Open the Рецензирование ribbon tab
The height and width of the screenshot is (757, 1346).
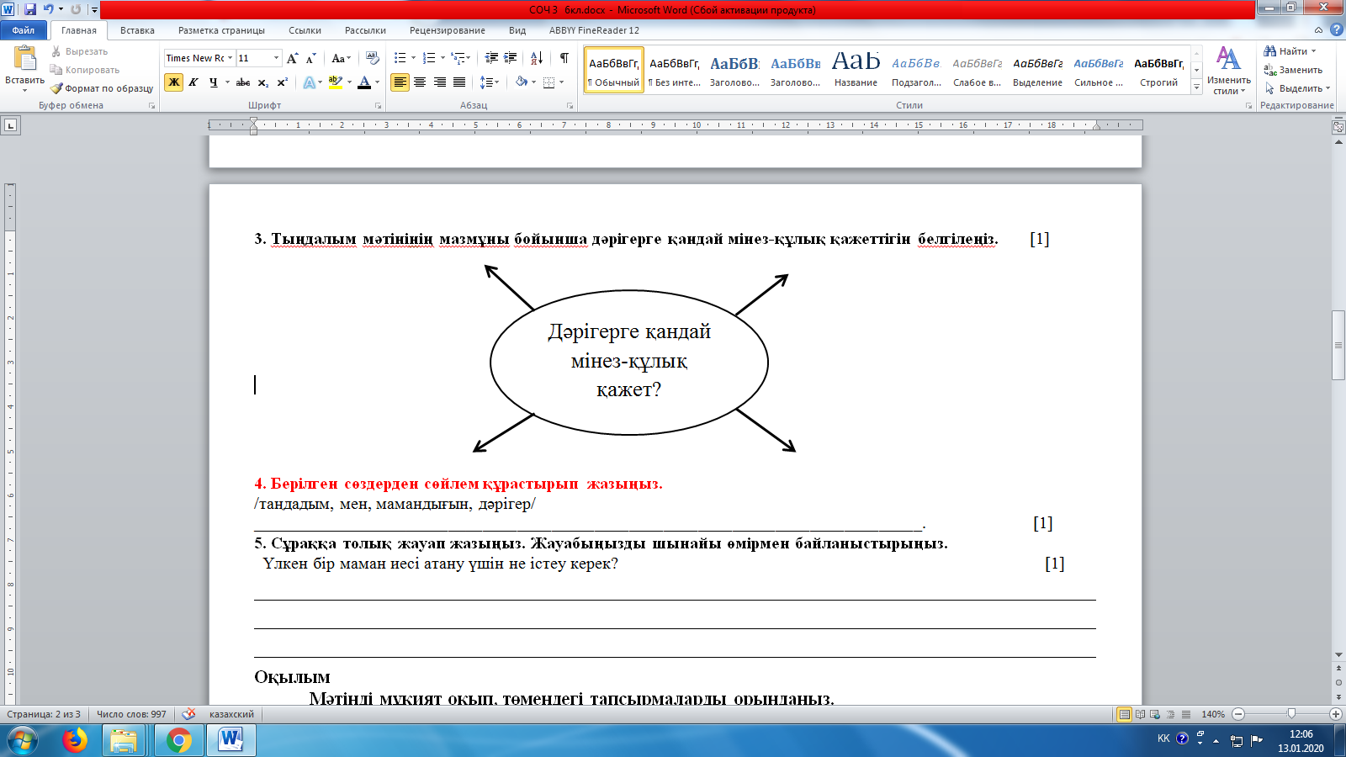pos(447,30)
